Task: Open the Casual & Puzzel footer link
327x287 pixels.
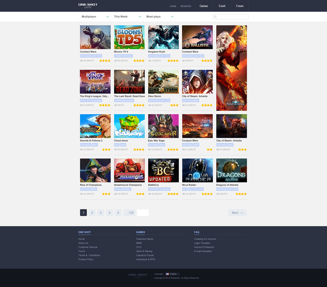Action: tap(145, 255)
